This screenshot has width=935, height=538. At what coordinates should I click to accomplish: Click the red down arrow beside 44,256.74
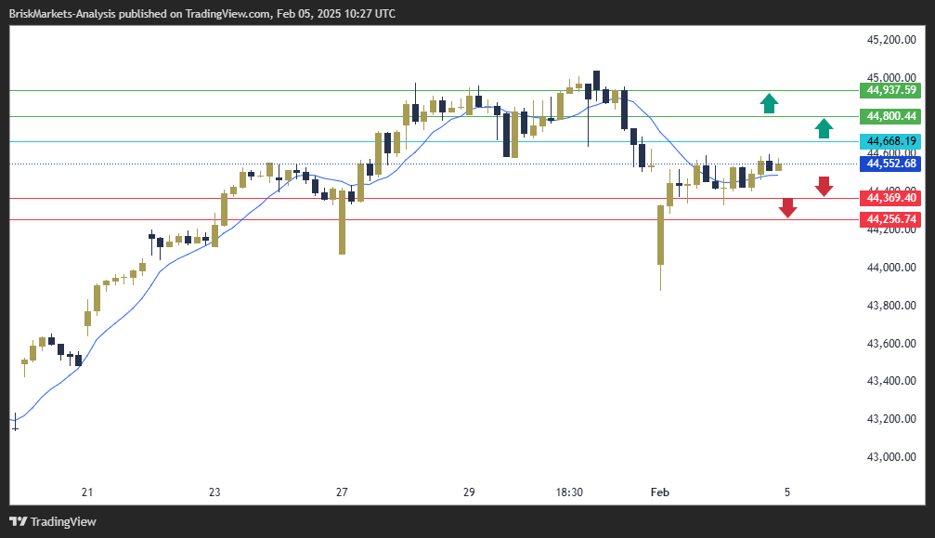point(787,208)
